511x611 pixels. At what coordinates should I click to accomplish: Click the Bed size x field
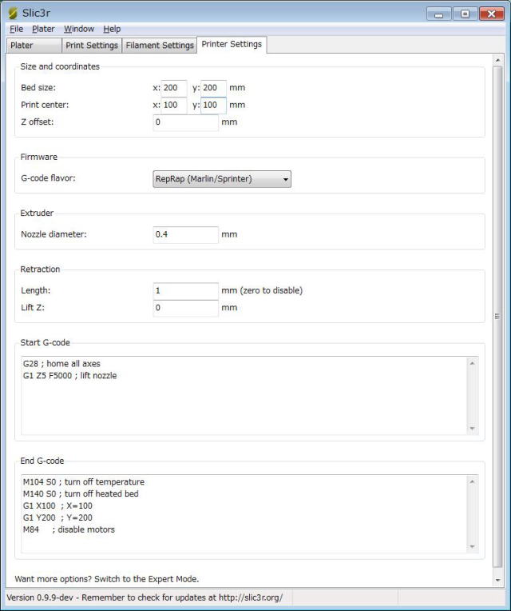tap(174, 88)
